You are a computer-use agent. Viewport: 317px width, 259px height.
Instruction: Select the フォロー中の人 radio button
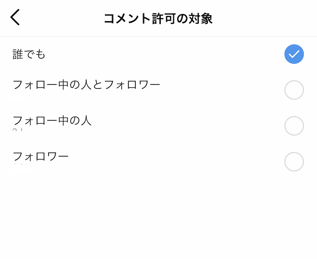[x=294, y=126]
